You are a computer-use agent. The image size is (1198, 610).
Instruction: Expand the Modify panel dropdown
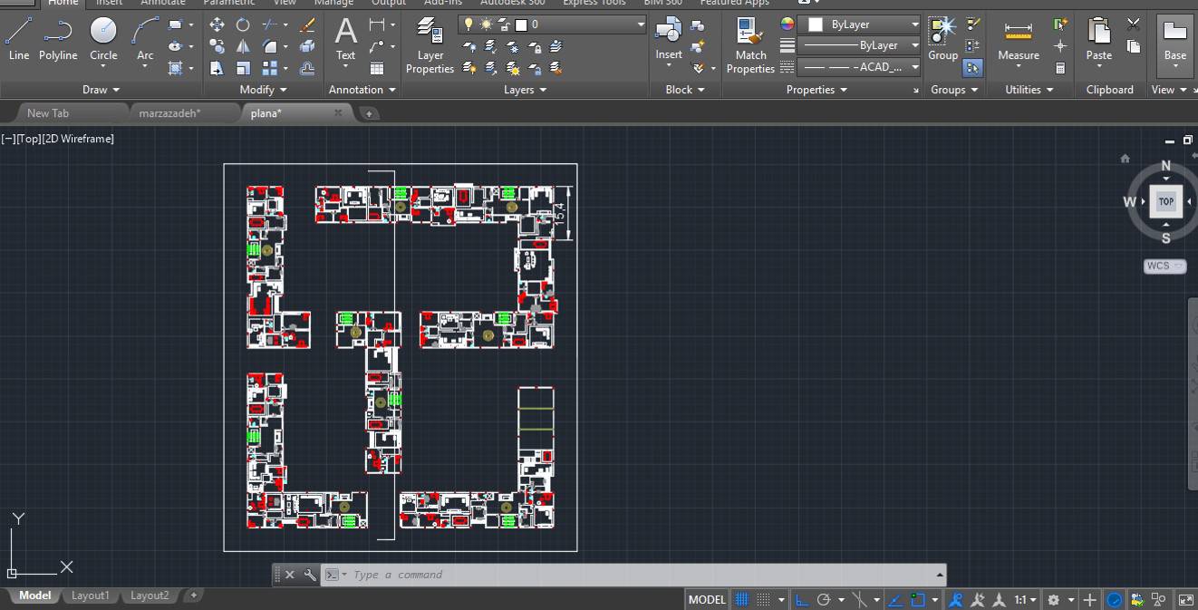coord(263,90)
